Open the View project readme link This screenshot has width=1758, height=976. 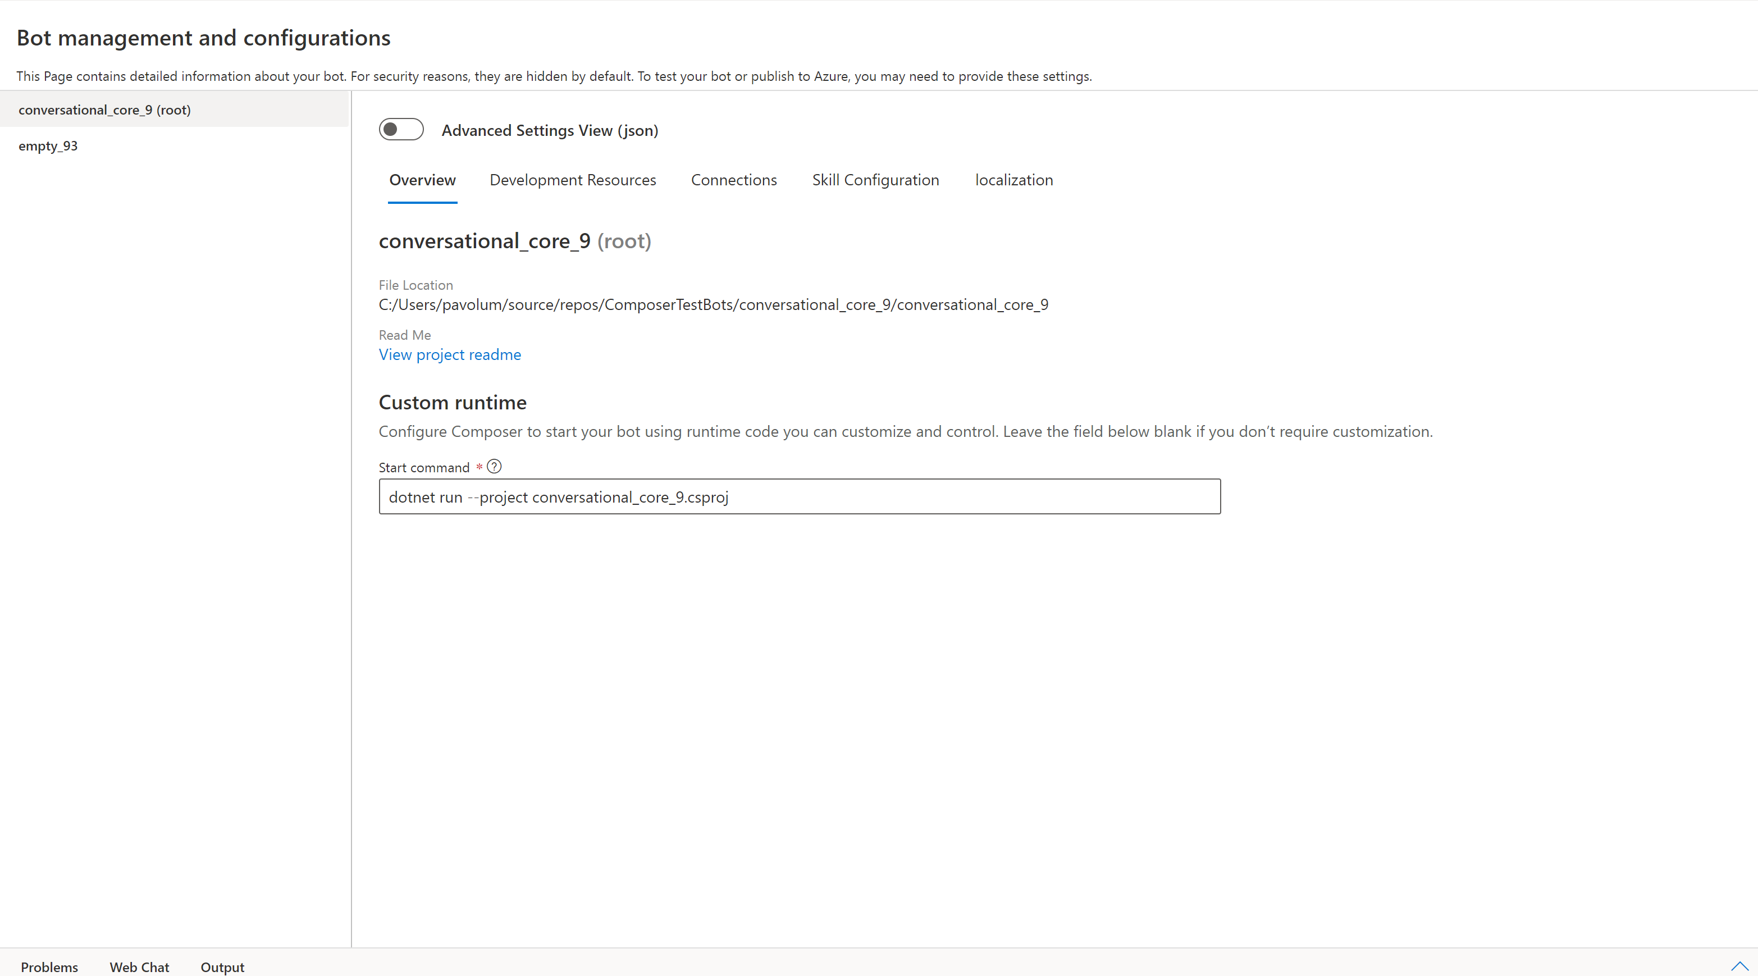450,355
